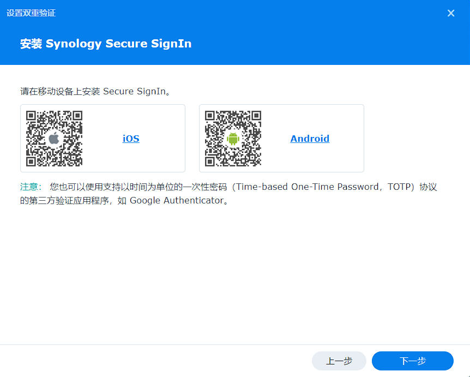Viewport: 470px width, 377px height.
Task: Click the iOS QR code image
Action: point(55,138)
